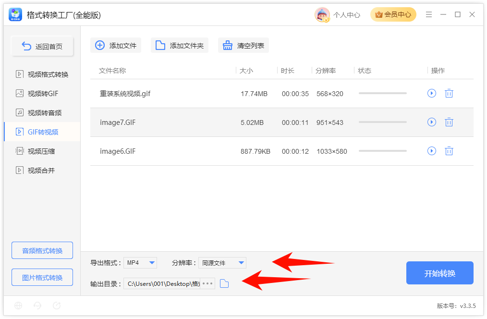Image resolution: width=487 pixels, height=319 pixels.
Task: Click the customer support headset icon
Action: [x=37, y=306]
